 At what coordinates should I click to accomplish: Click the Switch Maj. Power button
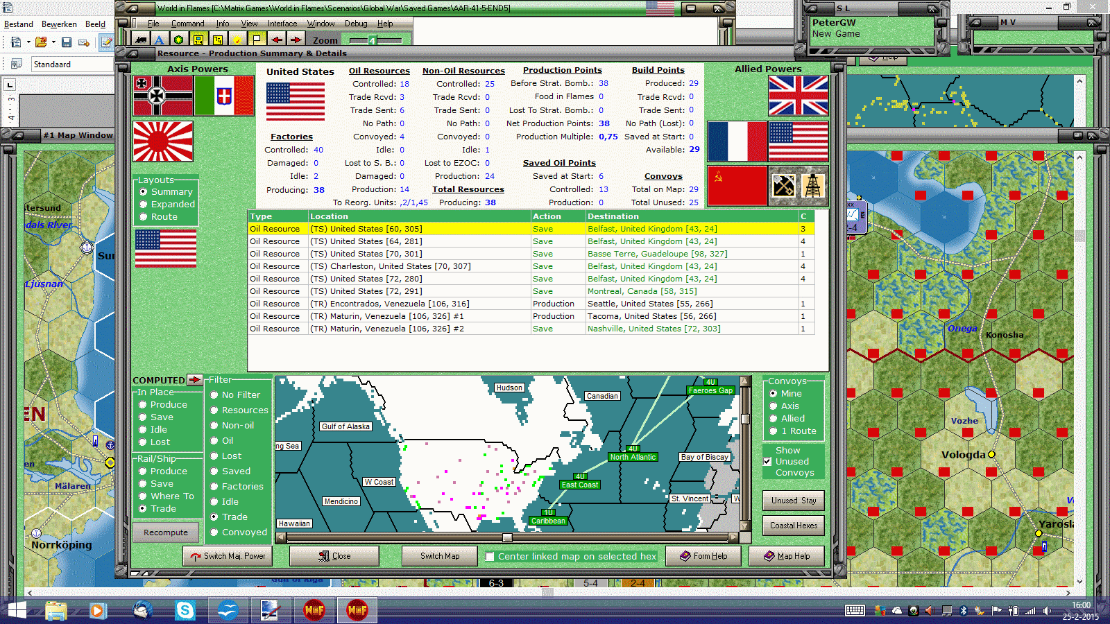click(x=228, y=556)
